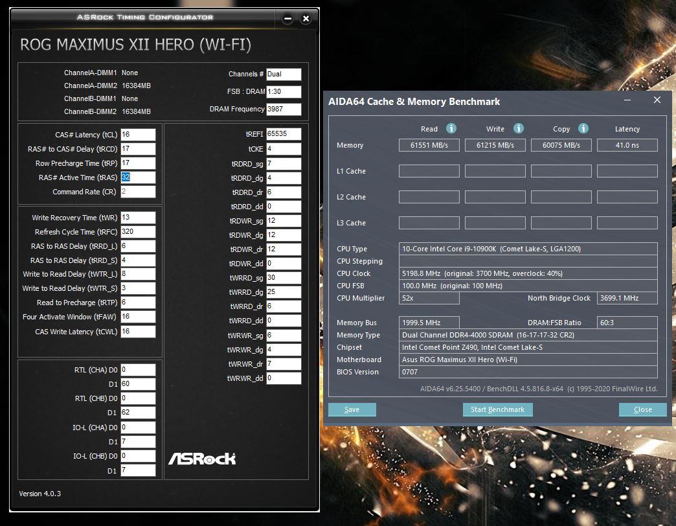Click the tRRD_S field
This screenshot has width=676, height=526.
138,260
